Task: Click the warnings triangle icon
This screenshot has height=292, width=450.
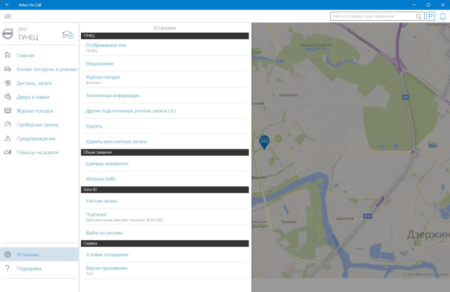Action: coord(8,139)
